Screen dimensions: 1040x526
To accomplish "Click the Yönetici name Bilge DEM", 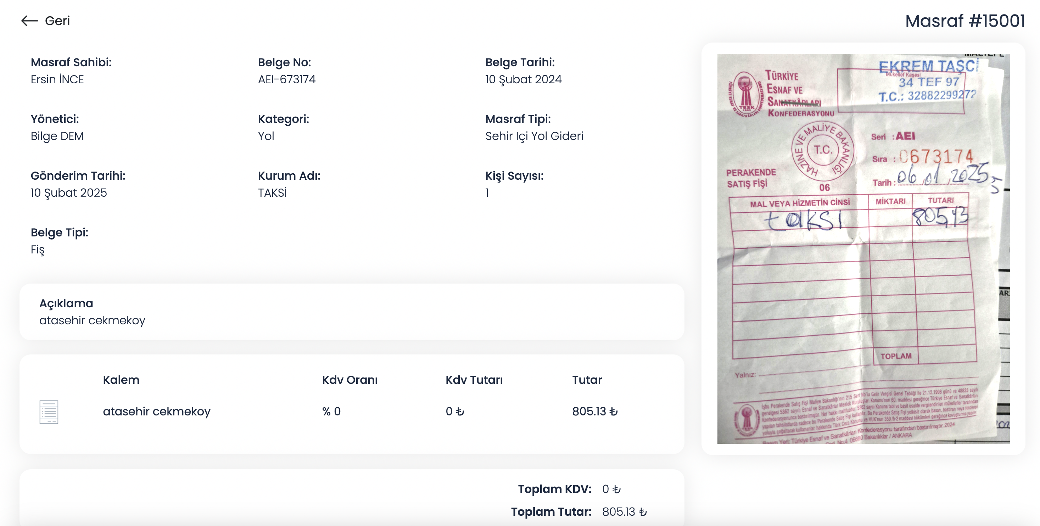I will pyautogui.click(x=57, y=136).
